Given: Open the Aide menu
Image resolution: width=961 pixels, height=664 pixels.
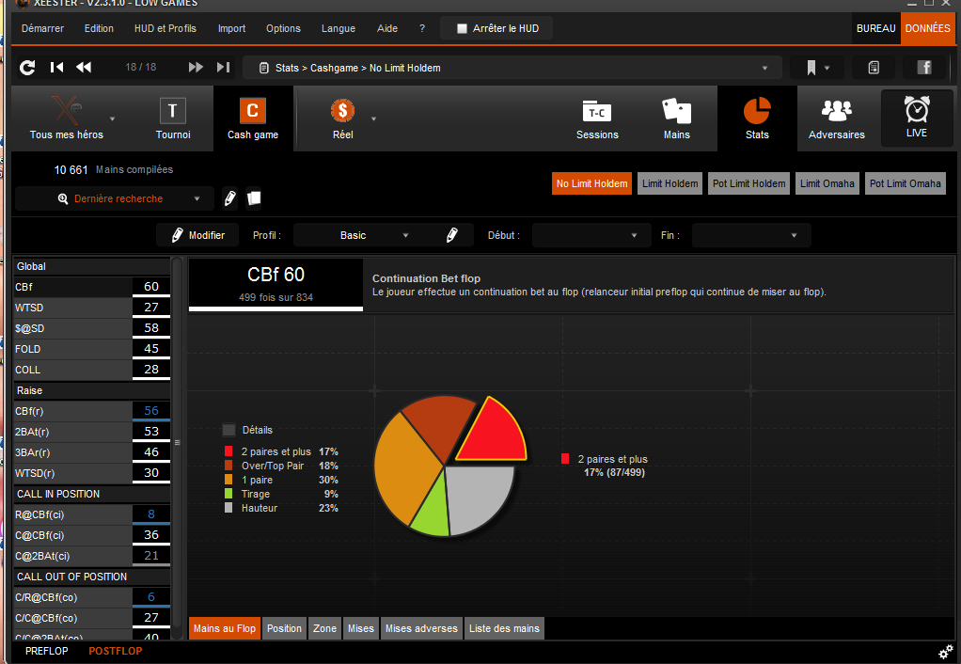Looking at the screenshot, I should click(x=387, y=28).
